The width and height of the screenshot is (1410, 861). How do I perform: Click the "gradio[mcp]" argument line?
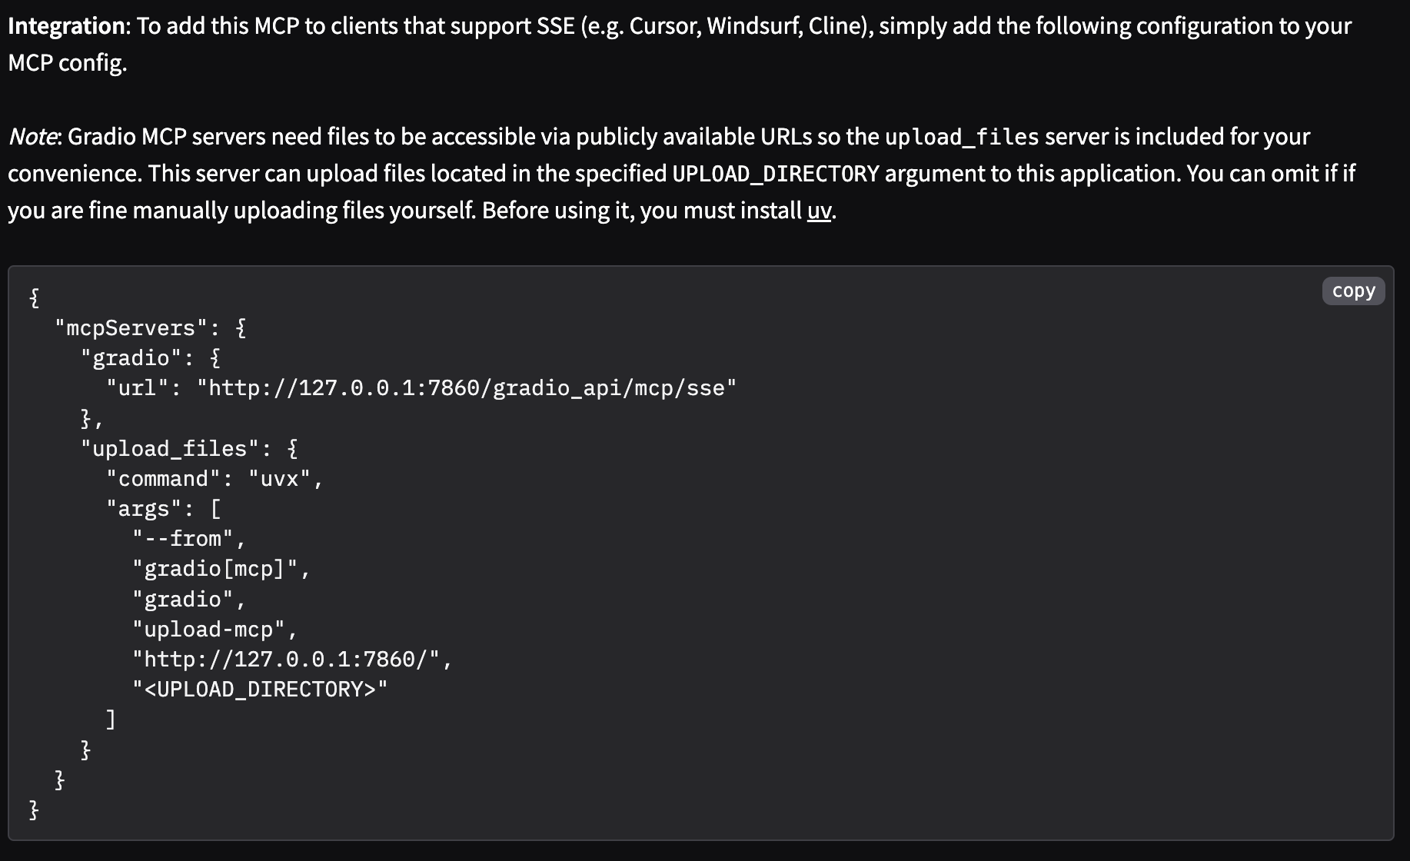point(215,569)
